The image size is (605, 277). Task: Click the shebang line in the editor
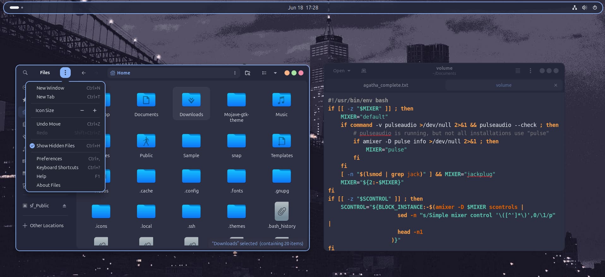[x=358, y=100]
